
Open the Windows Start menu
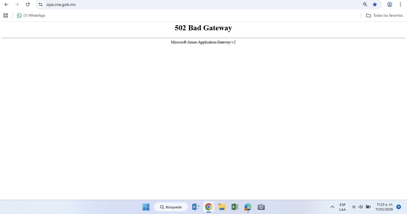[146, 207]
